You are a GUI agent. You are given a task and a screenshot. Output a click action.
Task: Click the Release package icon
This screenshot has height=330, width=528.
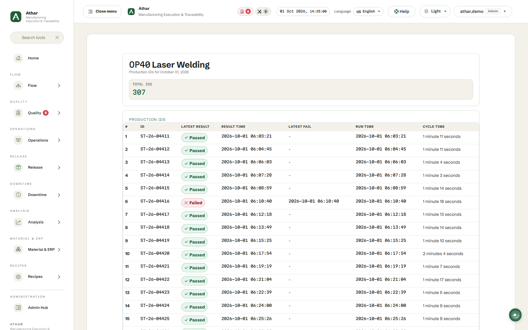[x=18, y=167]
